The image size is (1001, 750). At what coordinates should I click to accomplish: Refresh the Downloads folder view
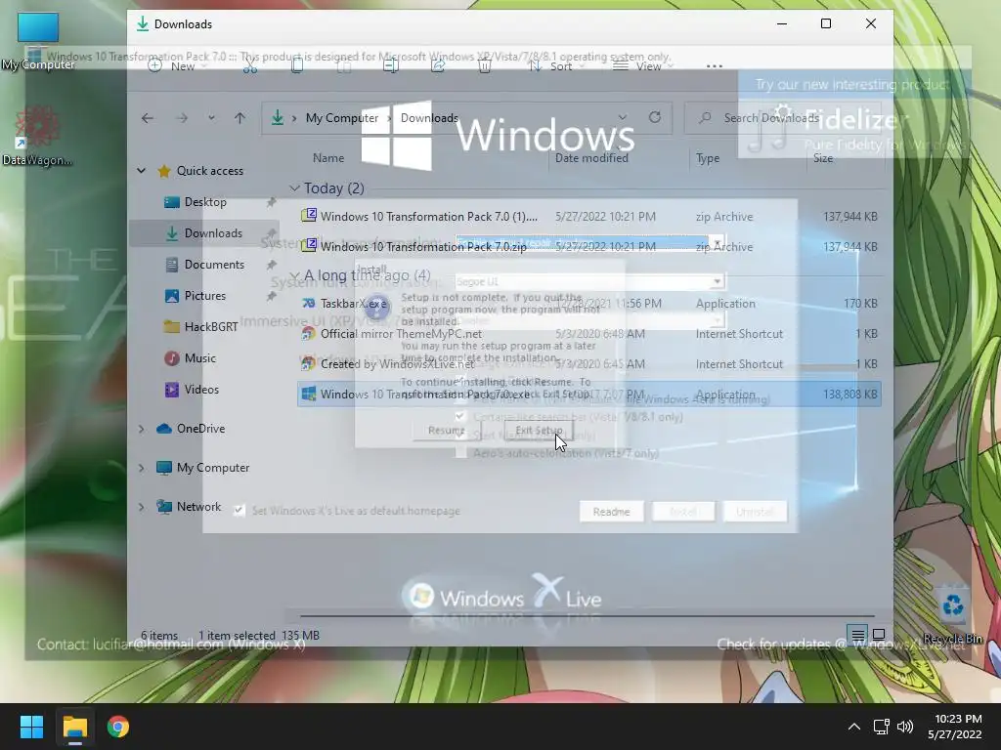coord(654,117)
